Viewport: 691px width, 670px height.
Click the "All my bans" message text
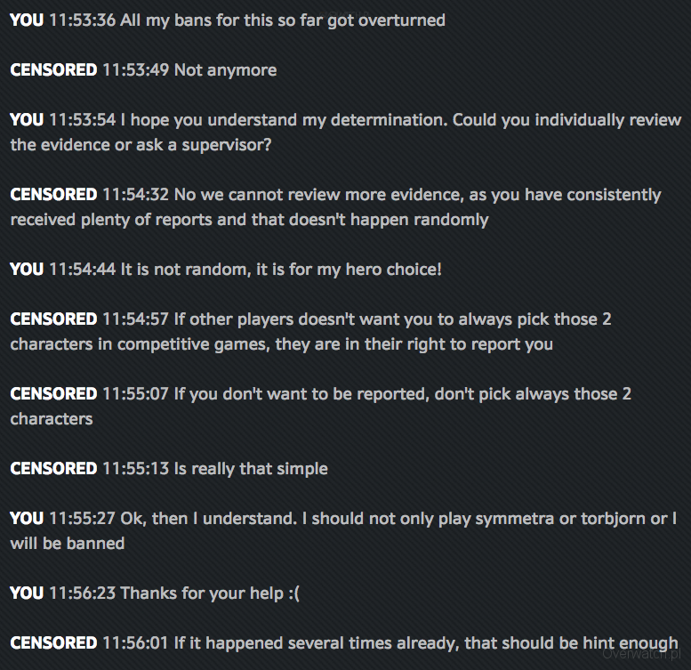pyautogui.click(x=283, y=20)
